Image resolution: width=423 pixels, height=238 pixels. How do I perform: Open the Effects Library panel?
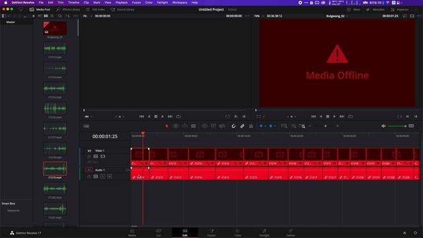click(x=68, y=9)
